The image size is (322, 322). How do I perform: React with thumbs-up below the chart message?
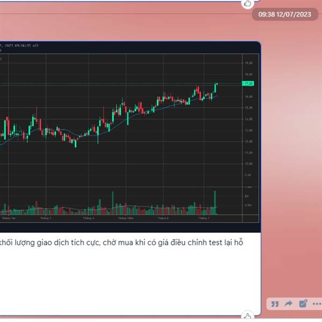(247, 316)
